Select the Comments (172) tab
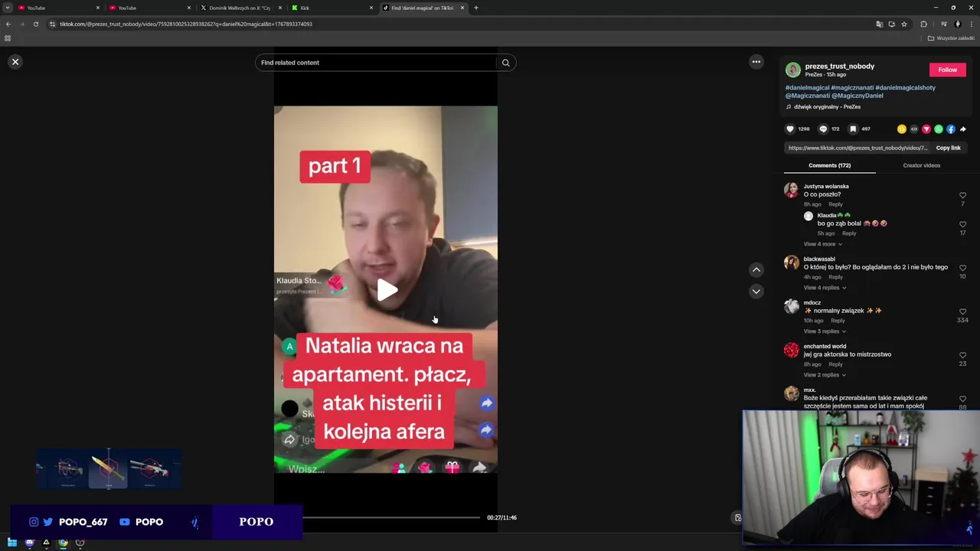Image resolution: width=980 pixels, height=551 pixels. pyautogui.click(x=829, y=165)
